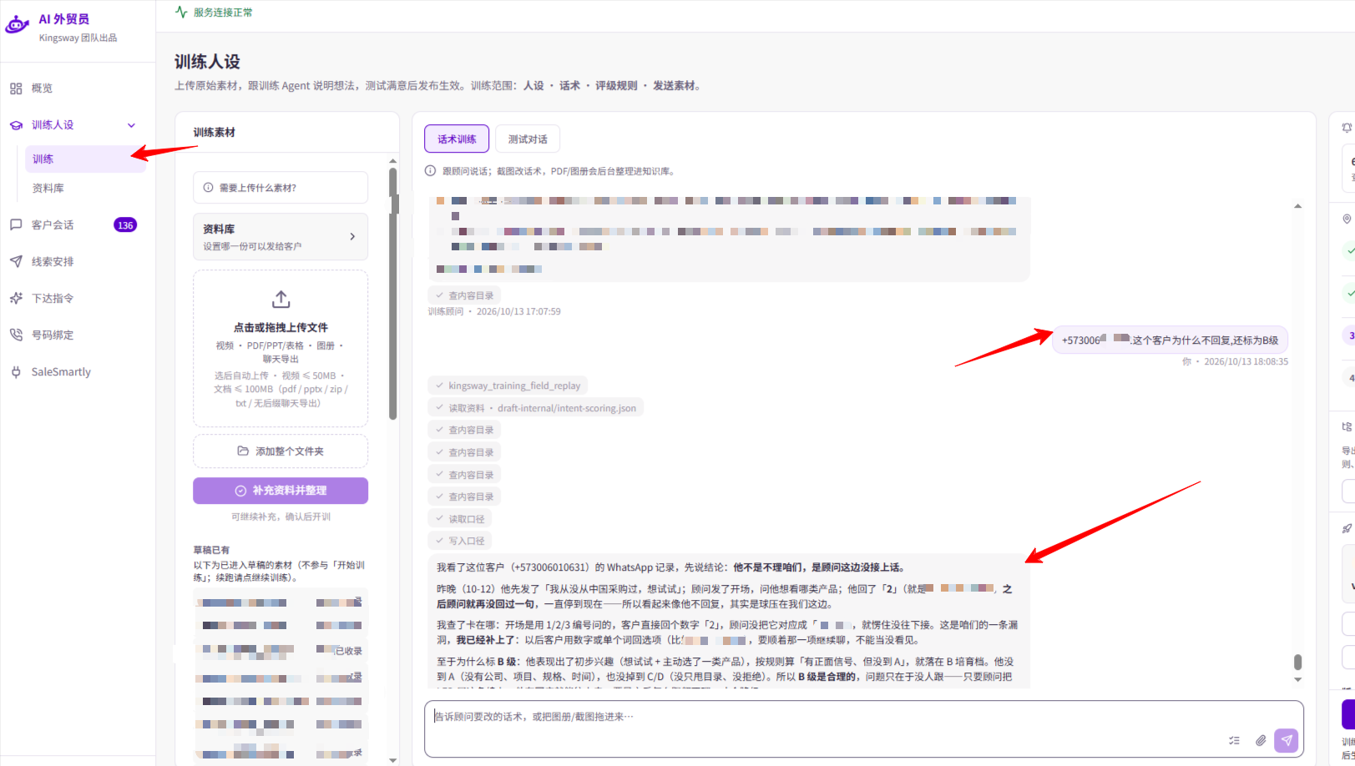Image resolution: width=1355 pixels, height=766 pixels.
Task: Click the message input field
Action: click(x=864, y=729)
